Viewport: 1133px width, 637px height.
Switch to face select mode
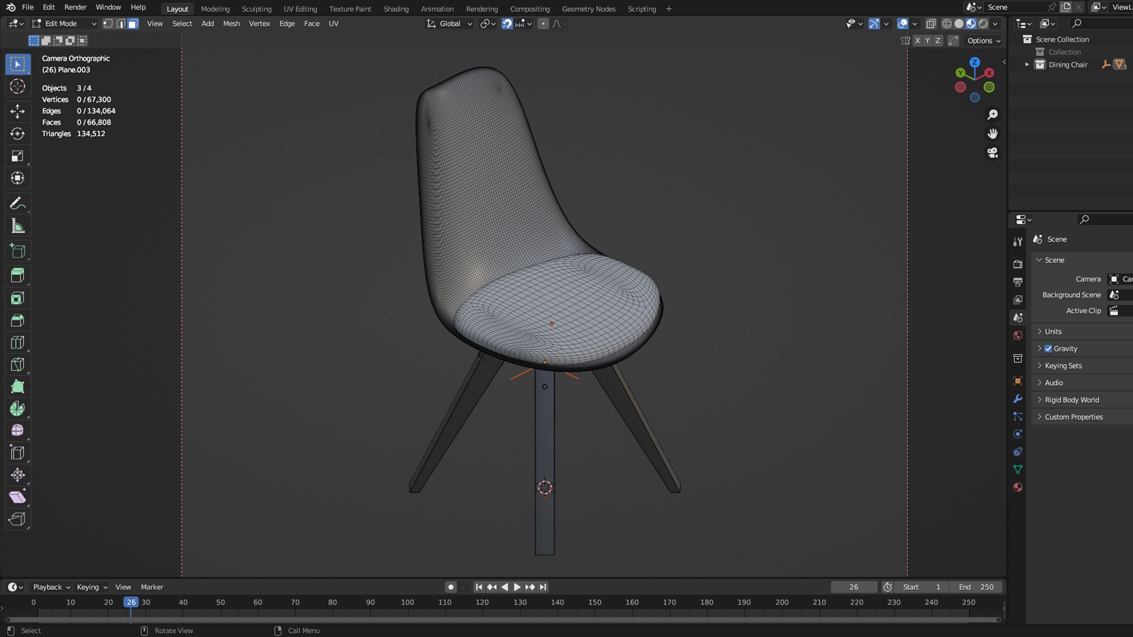pos(133,24)
